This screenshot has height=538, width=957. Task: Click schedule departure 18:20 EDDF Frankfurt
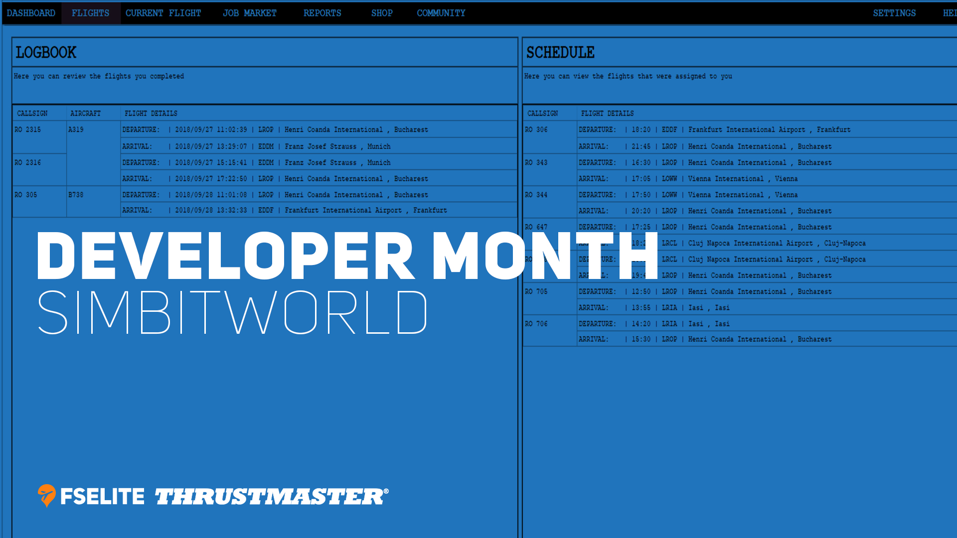click(768, 130)
